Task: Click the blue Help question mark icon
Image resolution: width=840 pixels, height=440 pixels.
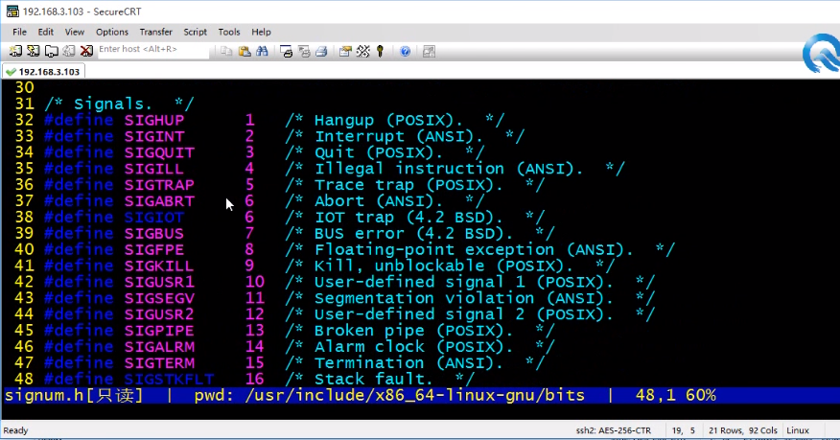Action: [406, 51]
